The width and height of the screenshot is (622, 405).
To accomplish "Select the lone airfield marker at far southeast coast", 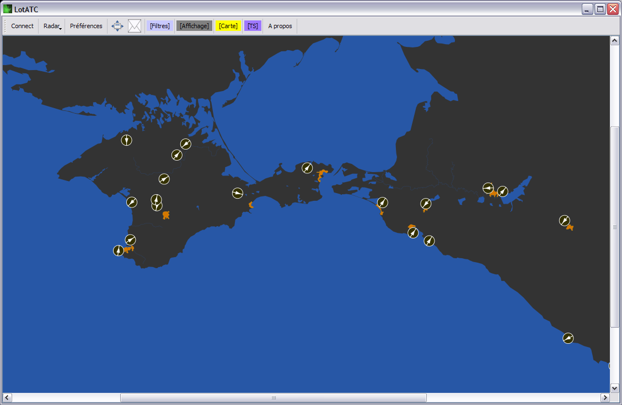I will tap(568, 338).
